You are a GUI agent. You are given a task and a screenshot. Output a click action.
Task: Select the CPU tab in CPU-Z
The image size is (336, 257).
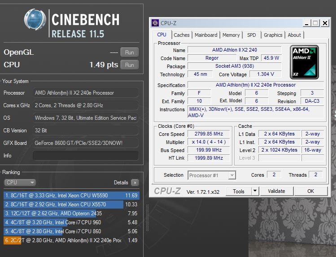(x=161, y=35)
